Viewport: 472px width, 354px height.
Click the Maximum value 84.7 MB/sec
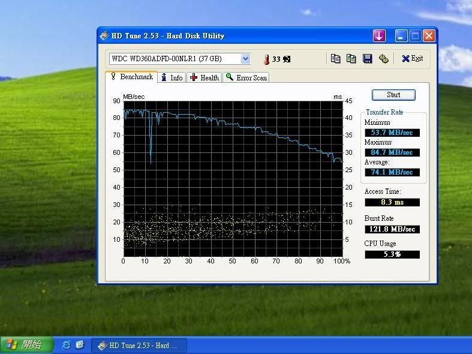click(392, 152)
